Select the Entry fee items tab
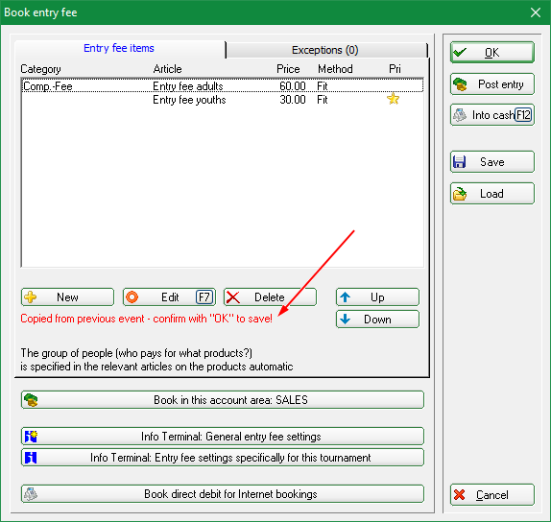The width and height of the screenshot is (551, 522). point(119,49)
